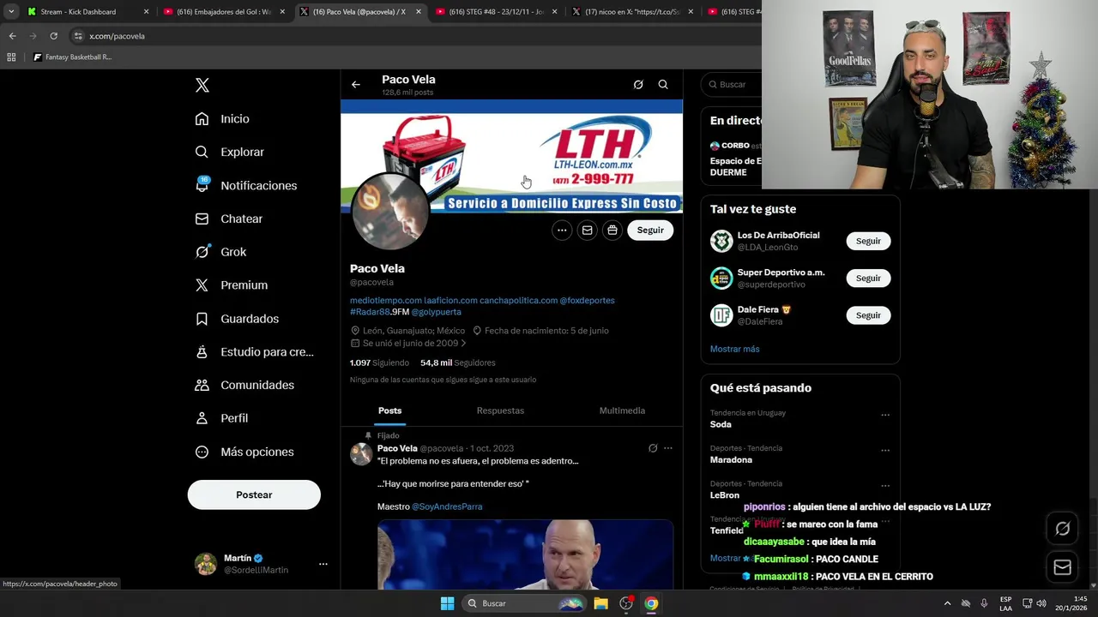Go back in browser navigation
The width and height of the screenshot is (1098, 617).
tap(12, 36)
